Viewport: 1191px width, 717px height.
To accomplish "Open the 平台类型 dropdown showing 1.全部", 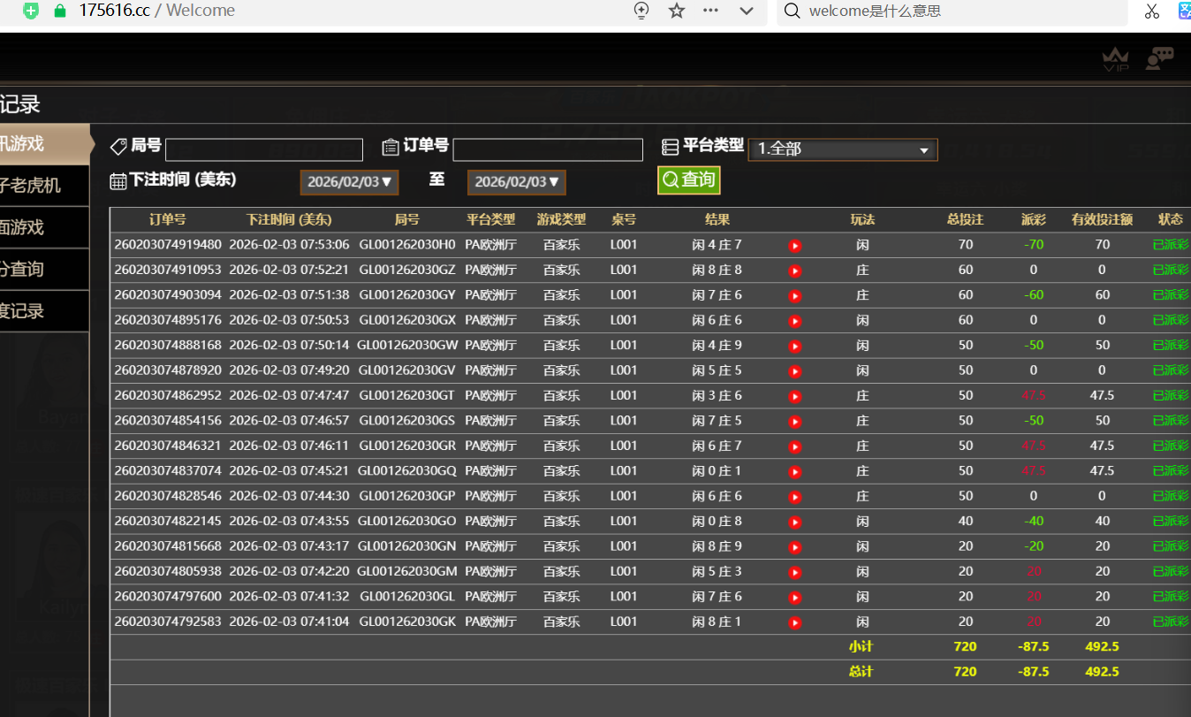I will [x=842, y=149].
